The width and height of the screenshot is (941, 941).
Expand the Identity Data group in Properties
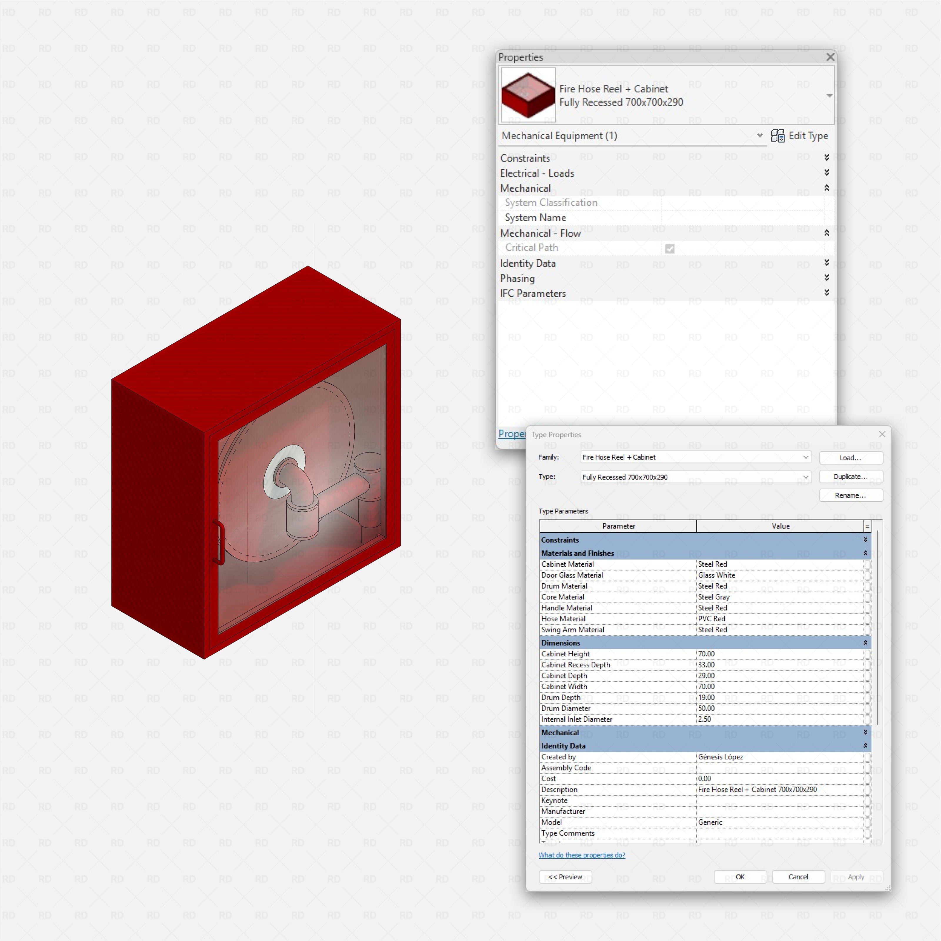[827, 263]
